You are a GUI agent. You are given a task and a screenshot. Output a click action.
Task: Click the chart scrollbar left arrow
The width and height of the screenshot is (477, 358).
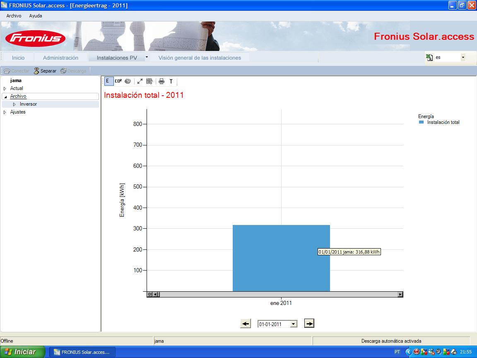tap(155, 294)
